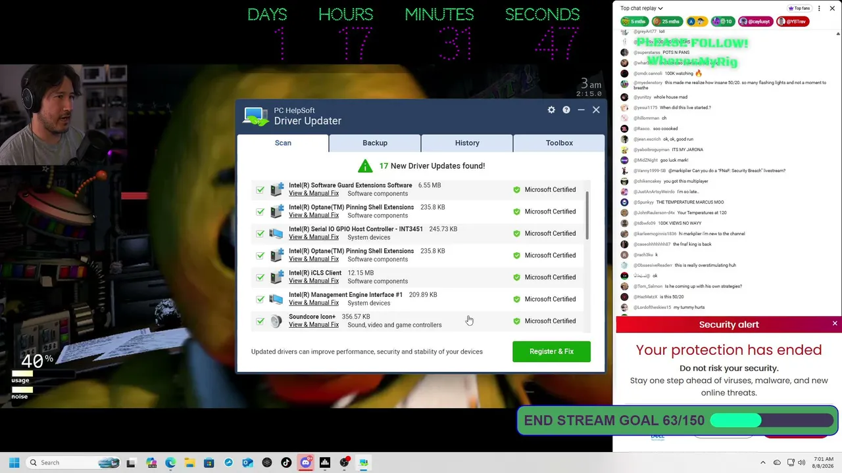The image size is (842, 473).
Task: Open the volume control in system tray
Action: pos(801,462)
